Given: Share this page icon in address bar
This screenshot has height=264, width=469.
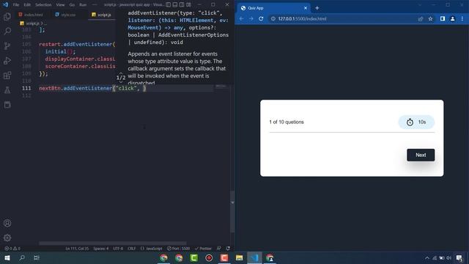Looking at the screenshot, I should pyautogui.click(x=421, y=18).
